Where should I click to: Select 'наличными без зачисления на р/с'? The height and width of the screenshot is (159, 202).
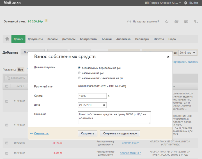click(79, 78)
